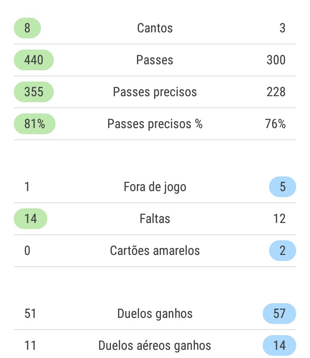Select the 228 accurate passes value
The width and height of the screenshot is (310, 358).
(x=276, y=92)
